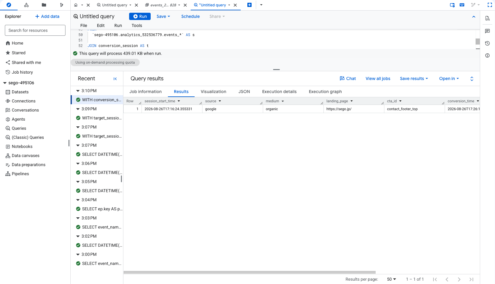Open the Save results dropdown
The height and width of the screenshot is (284, 495).
(414, 79)
